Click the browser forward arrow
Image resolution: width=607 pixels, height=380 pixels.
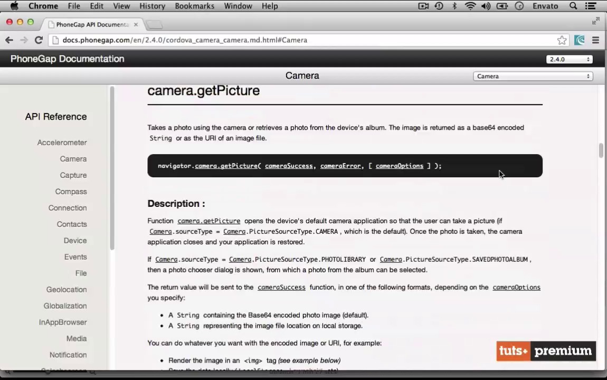pos(24,40)
